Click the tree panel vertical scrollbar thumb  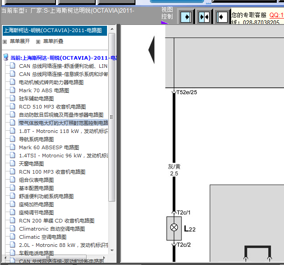pyautogui.click(x=112, y=117)
